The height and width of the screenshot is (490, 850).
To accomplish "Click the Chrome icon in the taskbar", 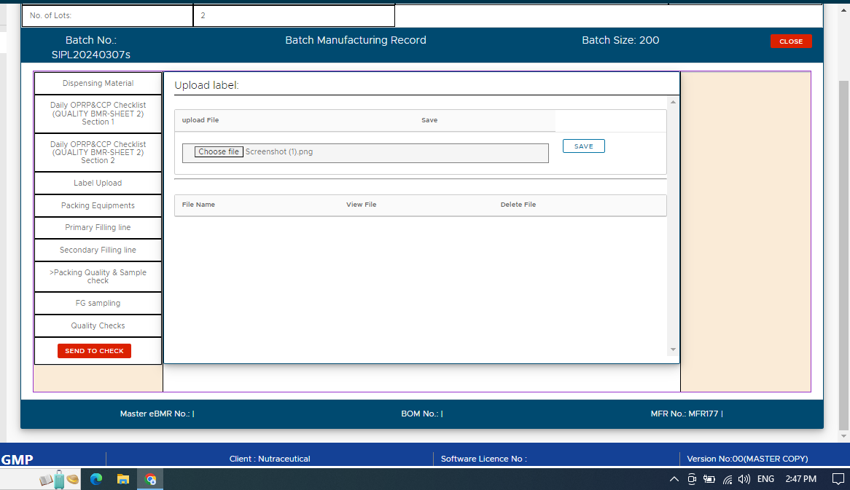I will (150, 479).
